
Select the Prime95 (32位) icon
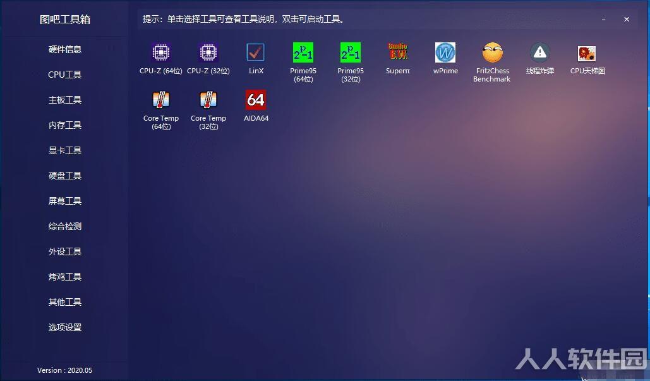tap(351, 52)
